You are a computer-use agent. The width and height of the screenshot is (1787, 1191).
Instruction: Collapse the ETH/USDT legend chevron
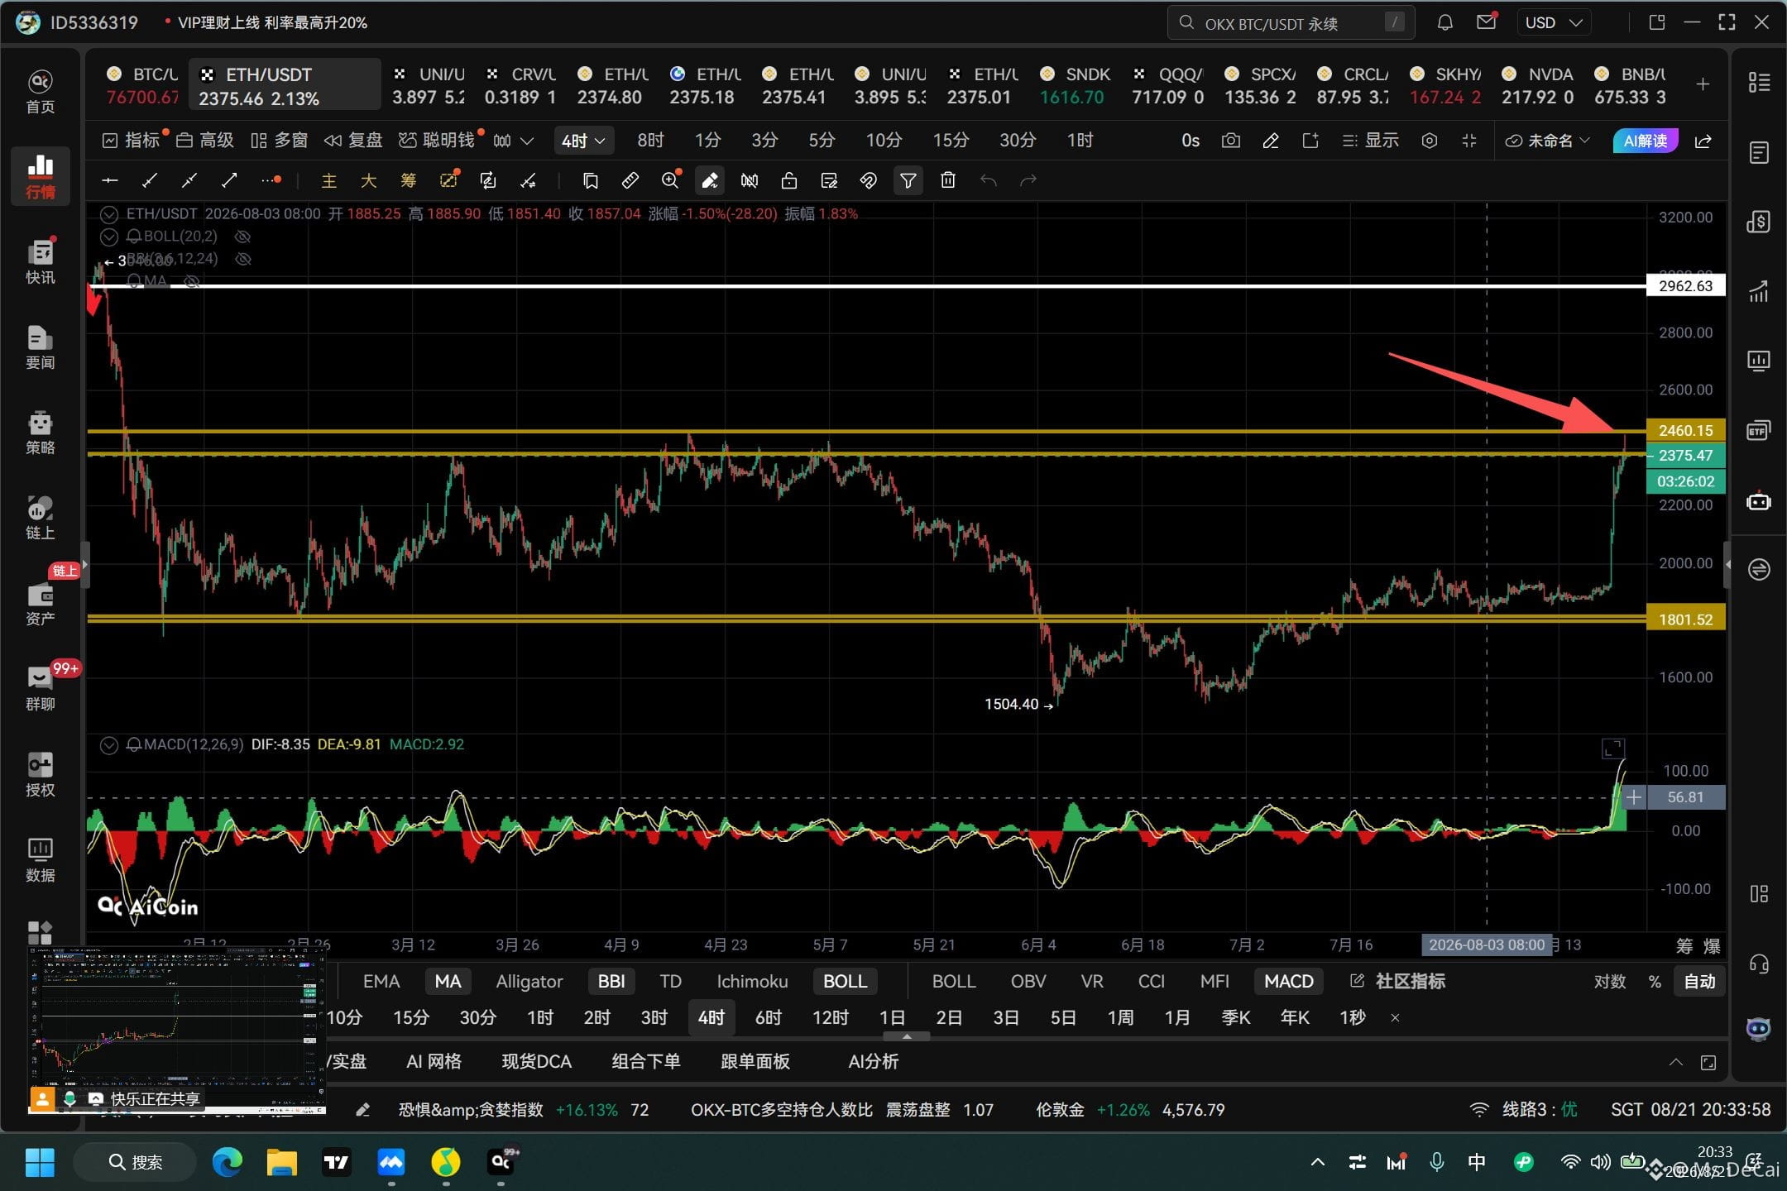(109, 214)
